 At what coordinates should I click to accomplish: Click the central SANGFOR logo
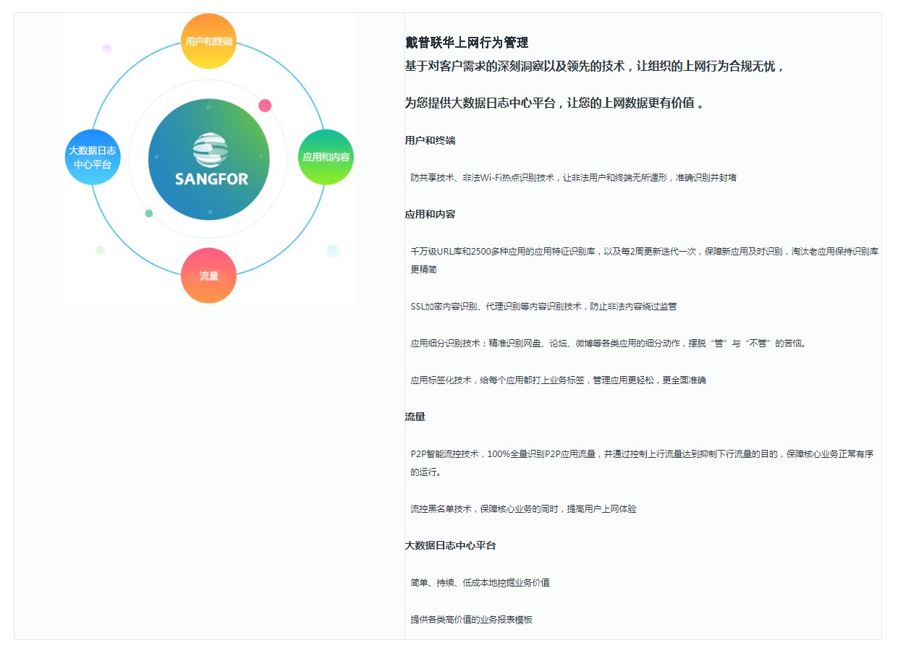tap(209, 159)
